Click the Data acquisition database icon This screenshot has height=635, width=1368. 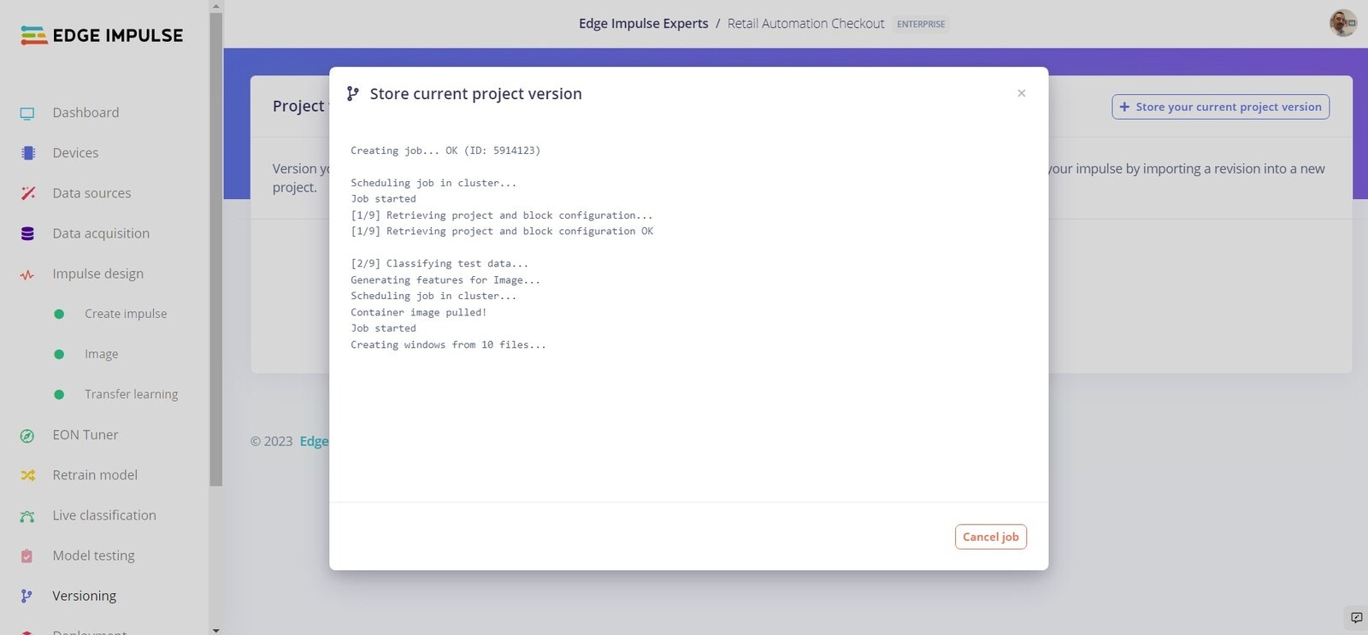coord(27,233)
